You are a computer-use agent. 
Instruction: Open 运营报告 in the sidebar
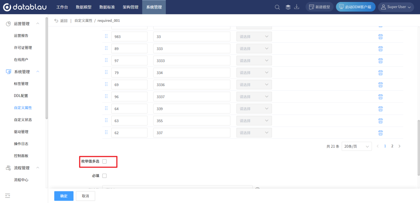[x=21, y=35]
